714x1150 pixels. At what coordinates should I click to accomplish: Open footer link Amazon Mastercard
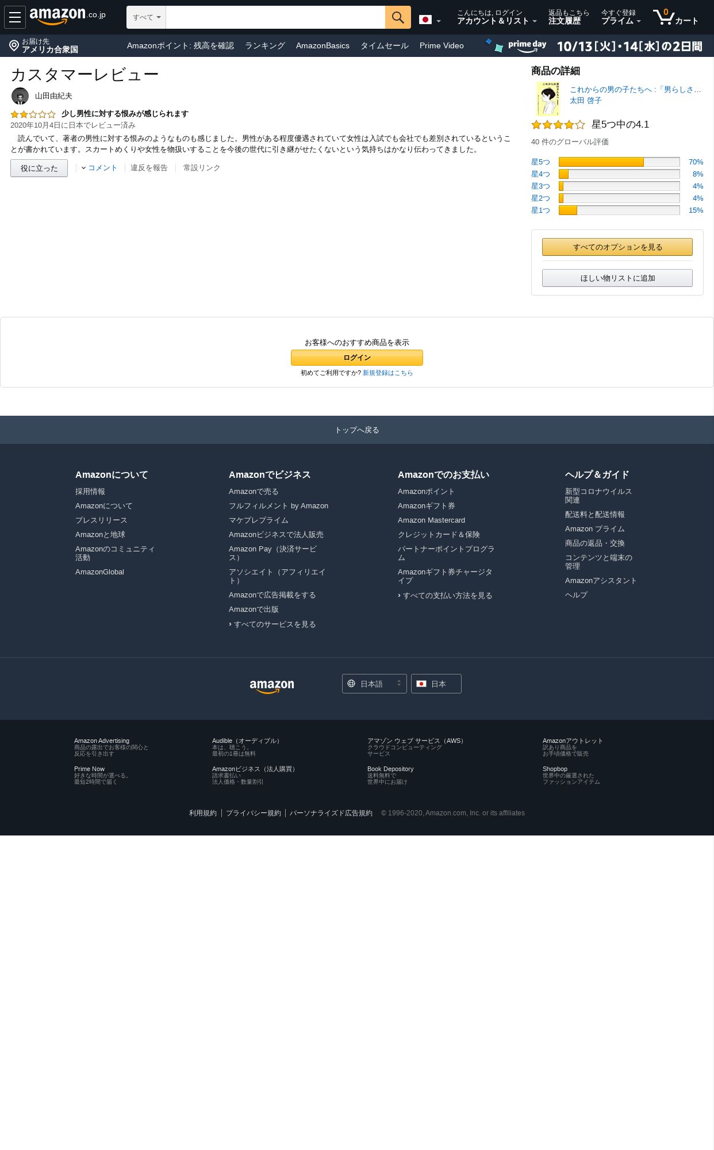tap(431, 520)
